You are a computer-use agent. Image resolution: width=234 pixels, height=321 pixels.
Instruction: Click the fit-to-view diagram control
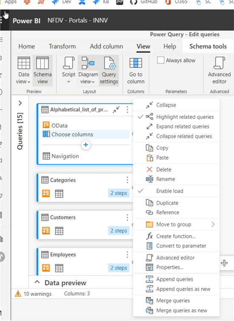(x=224, y=263)
